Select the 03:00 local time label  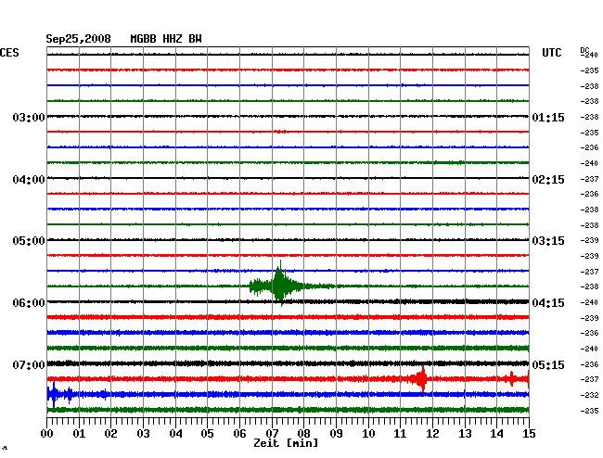pyautogui.click(x=29, y=117)
